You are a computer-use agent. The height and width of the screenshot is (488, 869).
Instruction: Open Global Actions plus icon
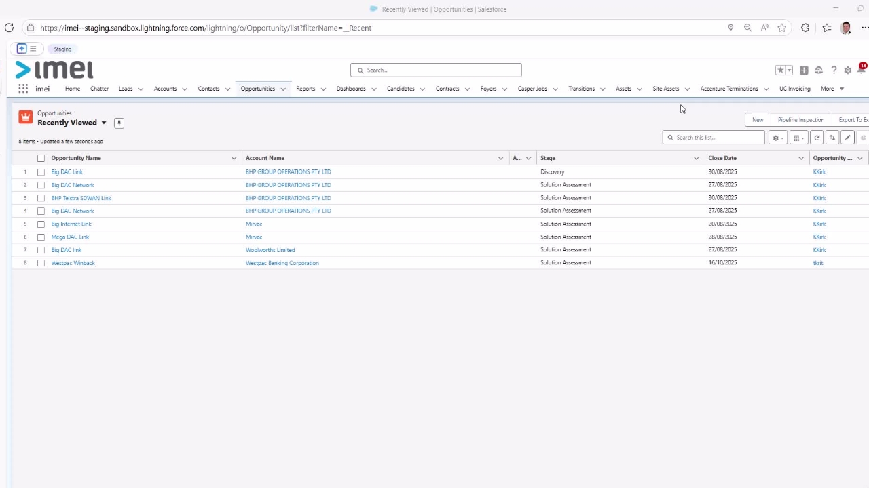pyautogui.click(x=804, y=70)
